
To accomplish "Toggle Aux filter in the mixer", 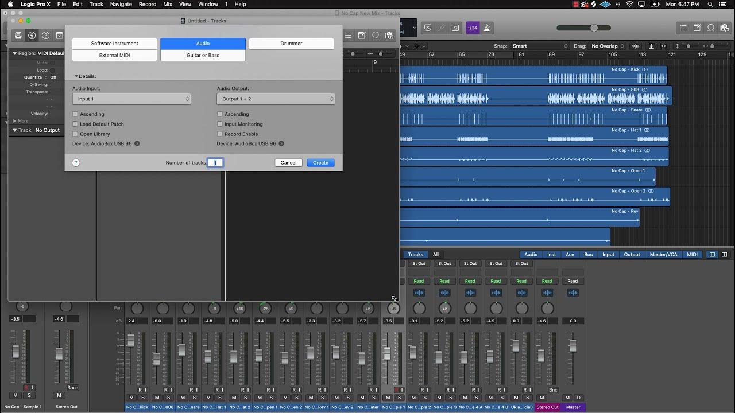I will pos(570,255).
